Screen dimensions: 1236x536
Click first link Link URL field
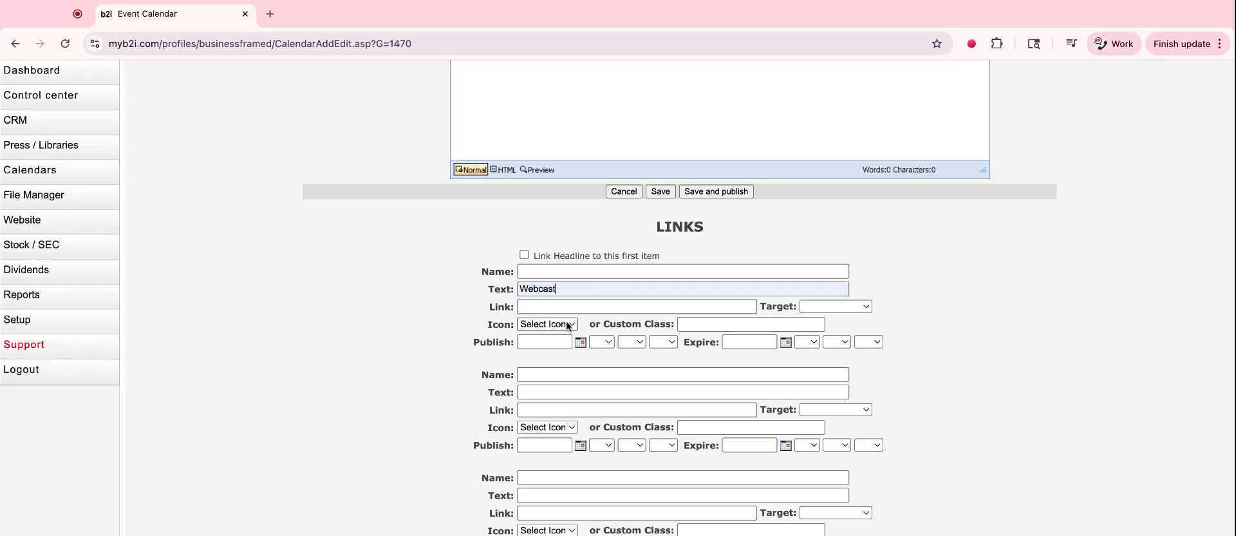tap(637, 307)
